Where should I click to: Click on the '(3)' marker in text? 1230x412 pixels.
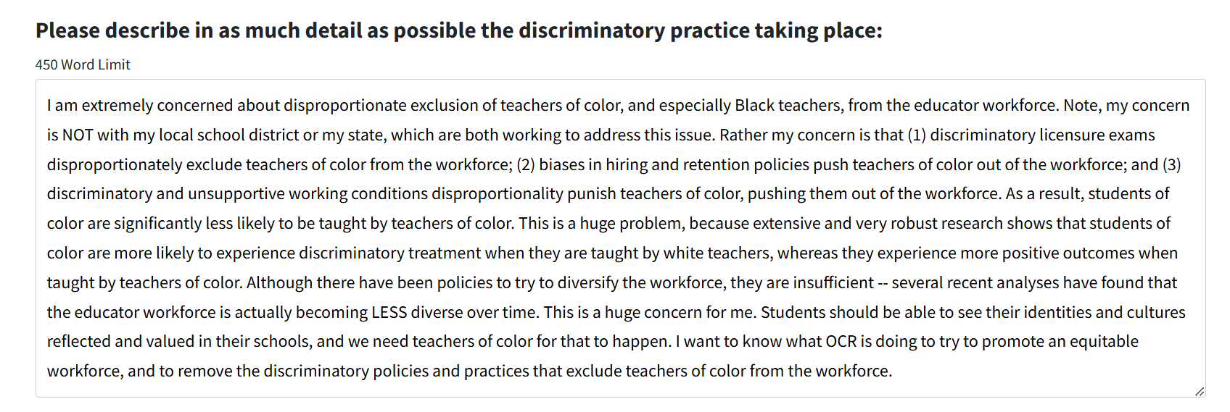1171,164
